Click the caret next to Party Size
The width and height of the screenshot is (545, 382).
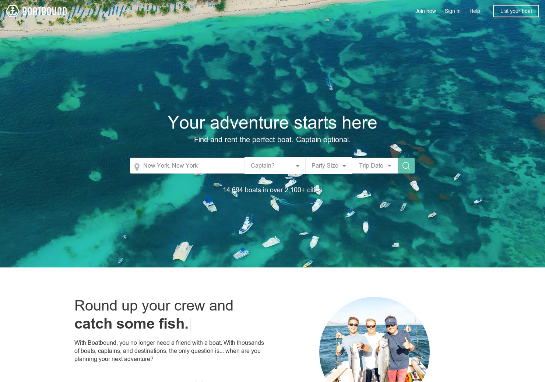click(344, 166)
